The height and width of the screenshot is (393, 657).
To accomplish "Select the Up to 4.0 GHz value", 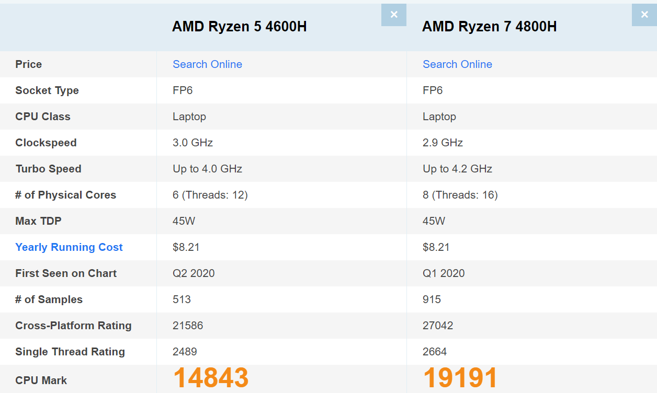I will click(207, 169).
